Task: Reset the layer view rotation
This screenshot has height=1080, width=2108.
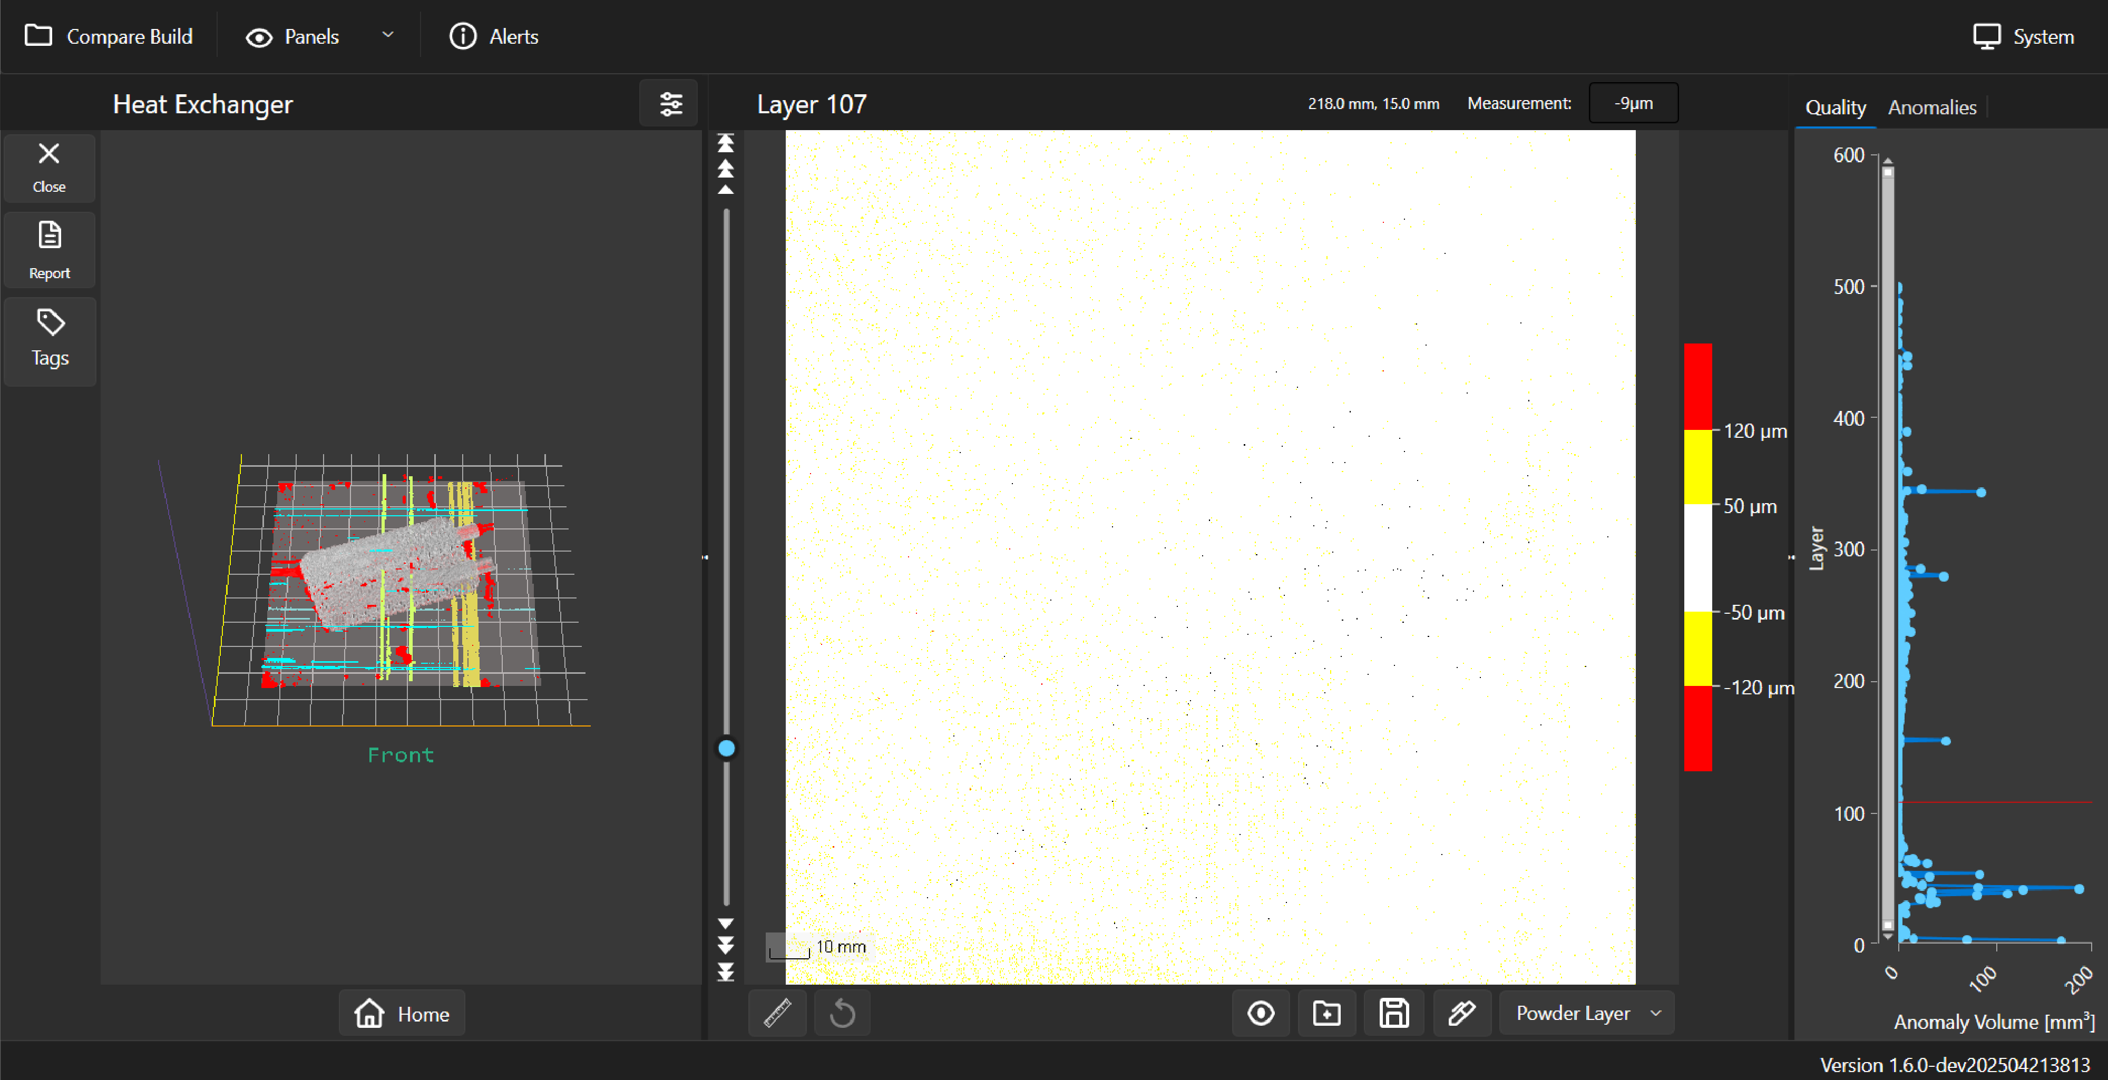Action: coord(842,1013)
